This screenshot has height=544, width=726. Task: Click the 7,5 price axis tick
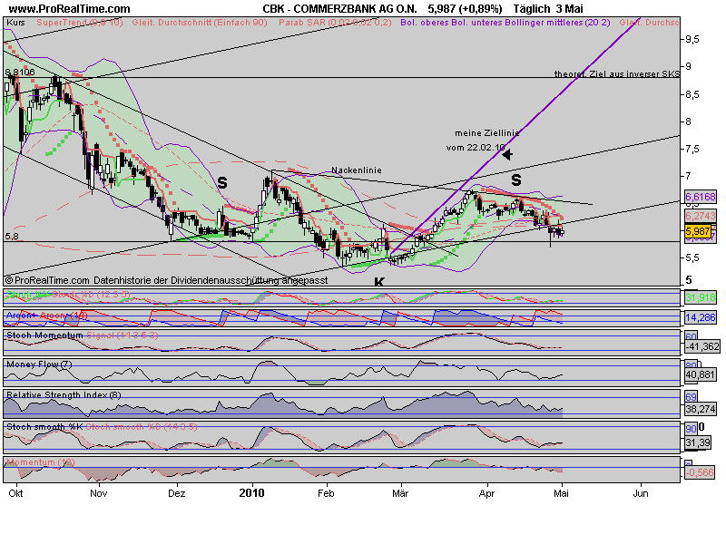[x=692, y=149]
